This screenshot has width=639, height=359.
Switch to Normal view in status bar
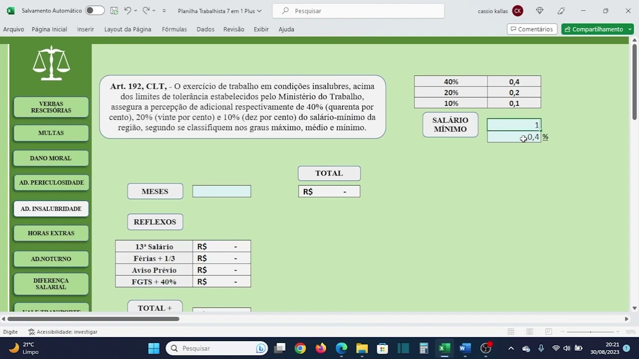[x=511, y=332]
